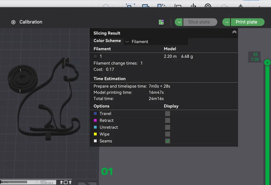271x185 pixels.
Task: Click the magenta Retract color swatch
Action: pyautogui.click(x=95, y=120)
